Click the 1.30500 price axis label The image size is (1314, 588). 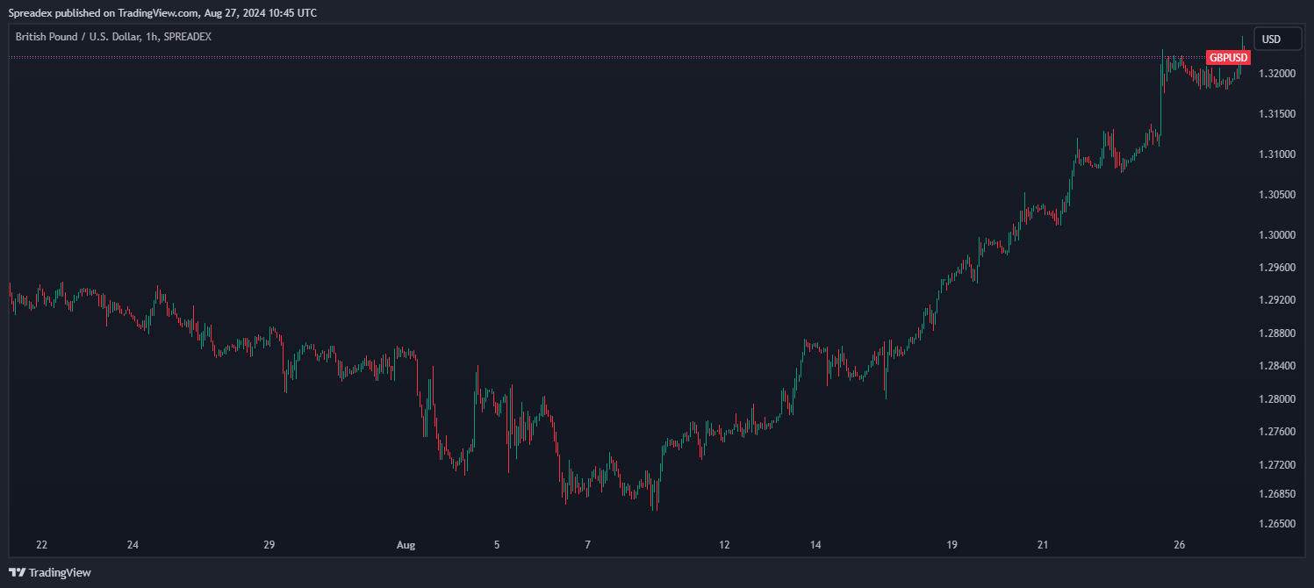1275,195
